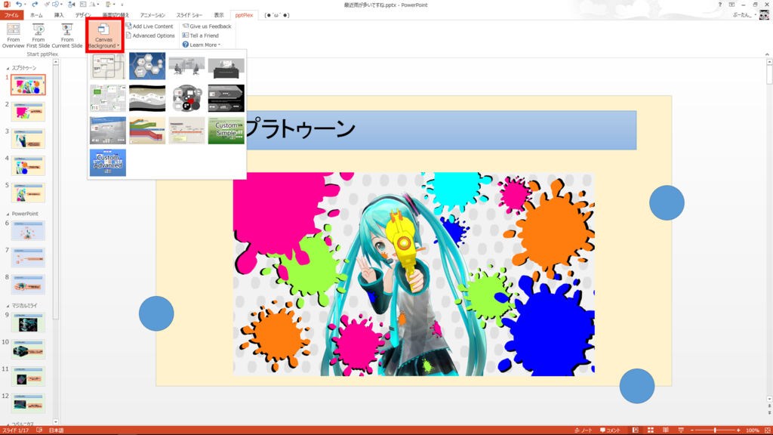Switch to Reading view
The width and height of the screenshot is (773, 435).
666,430
